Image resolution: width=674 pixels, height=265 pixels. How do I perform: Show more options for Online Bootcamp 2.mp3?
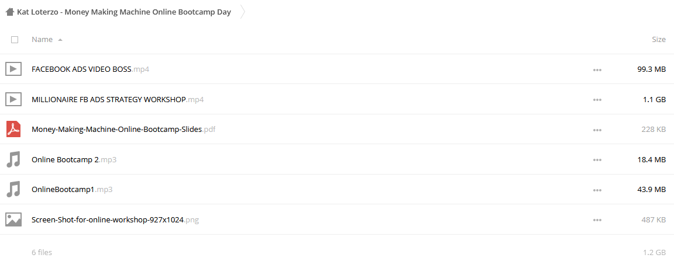click(597, 159)
